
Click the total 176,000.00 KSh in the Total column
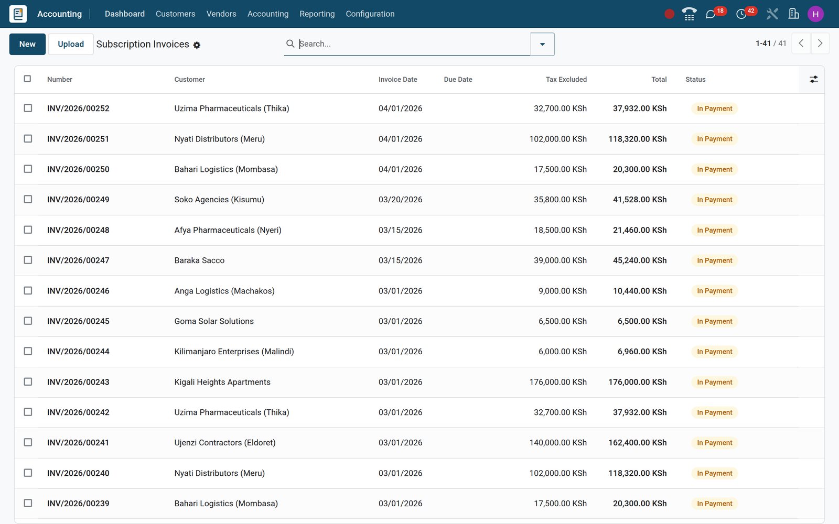click(637, 382)
